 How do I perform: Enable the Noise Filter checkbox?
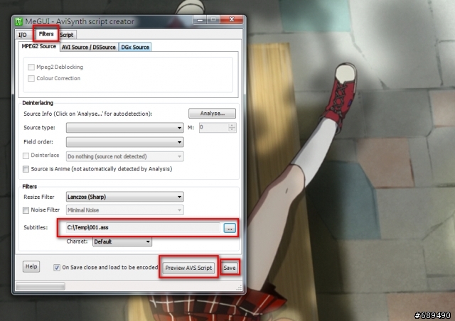pyautogui.click(x=26, y=210)
